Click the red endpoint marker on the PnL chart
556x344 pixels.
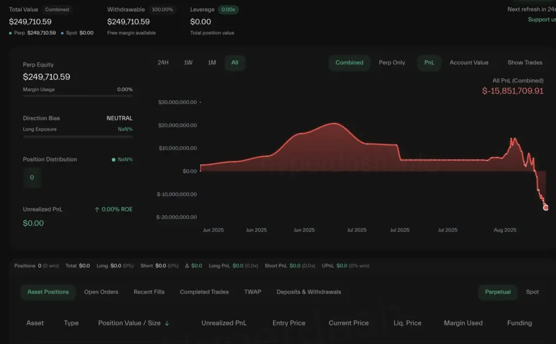tap(546, 207)
